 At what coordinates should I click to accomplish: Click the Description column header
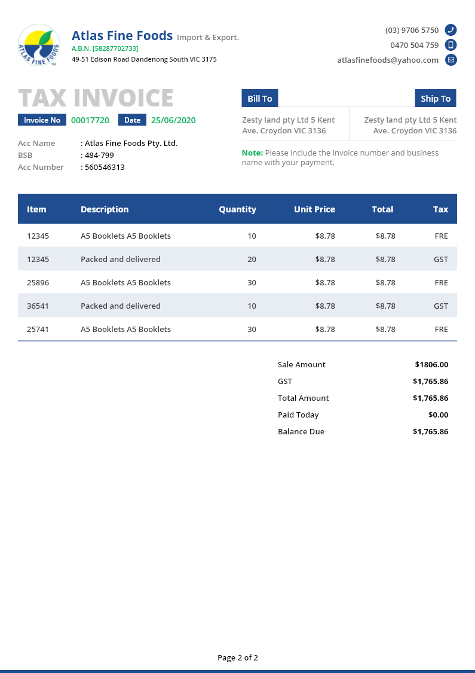click(x=105, y=209)
